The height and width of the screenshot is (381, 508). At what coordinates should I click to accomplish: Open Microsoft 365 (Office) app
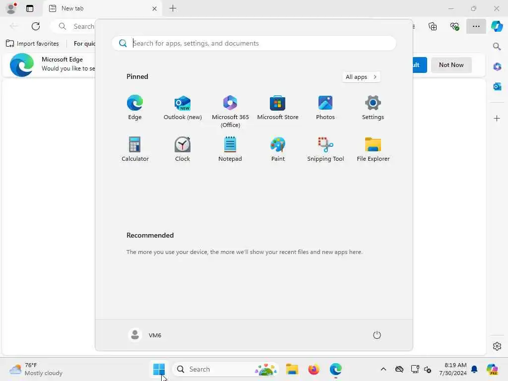tap(230, 112)
